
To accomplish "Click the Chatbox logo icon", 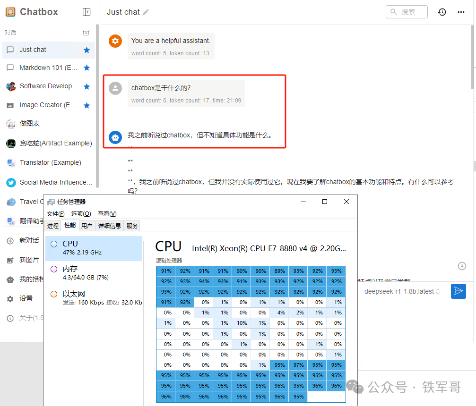I will [10, 12].
